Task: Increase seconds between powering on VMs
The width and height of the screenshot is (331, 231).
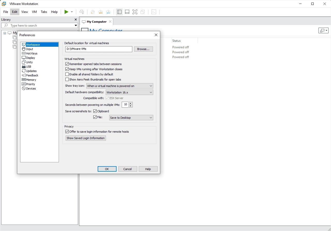Action: coord(130,103)
